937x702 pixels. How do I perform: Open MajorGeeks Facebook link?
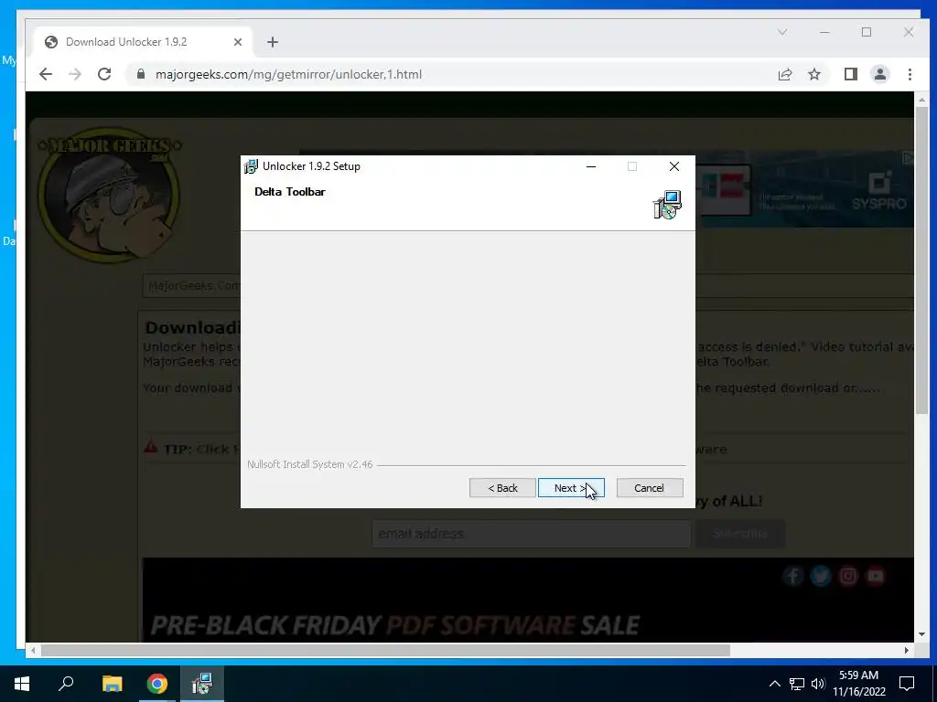click(x=793, y=576)
